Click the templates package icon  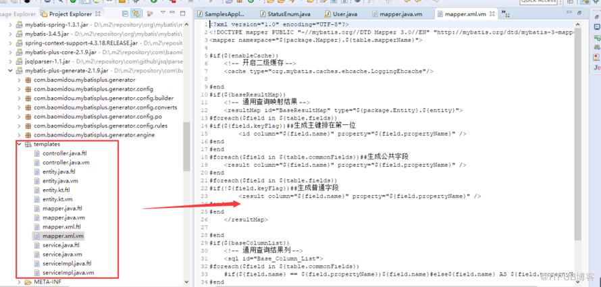tap(28, 144)
